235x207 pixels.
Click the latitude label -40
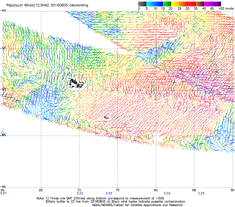point(3,11)
